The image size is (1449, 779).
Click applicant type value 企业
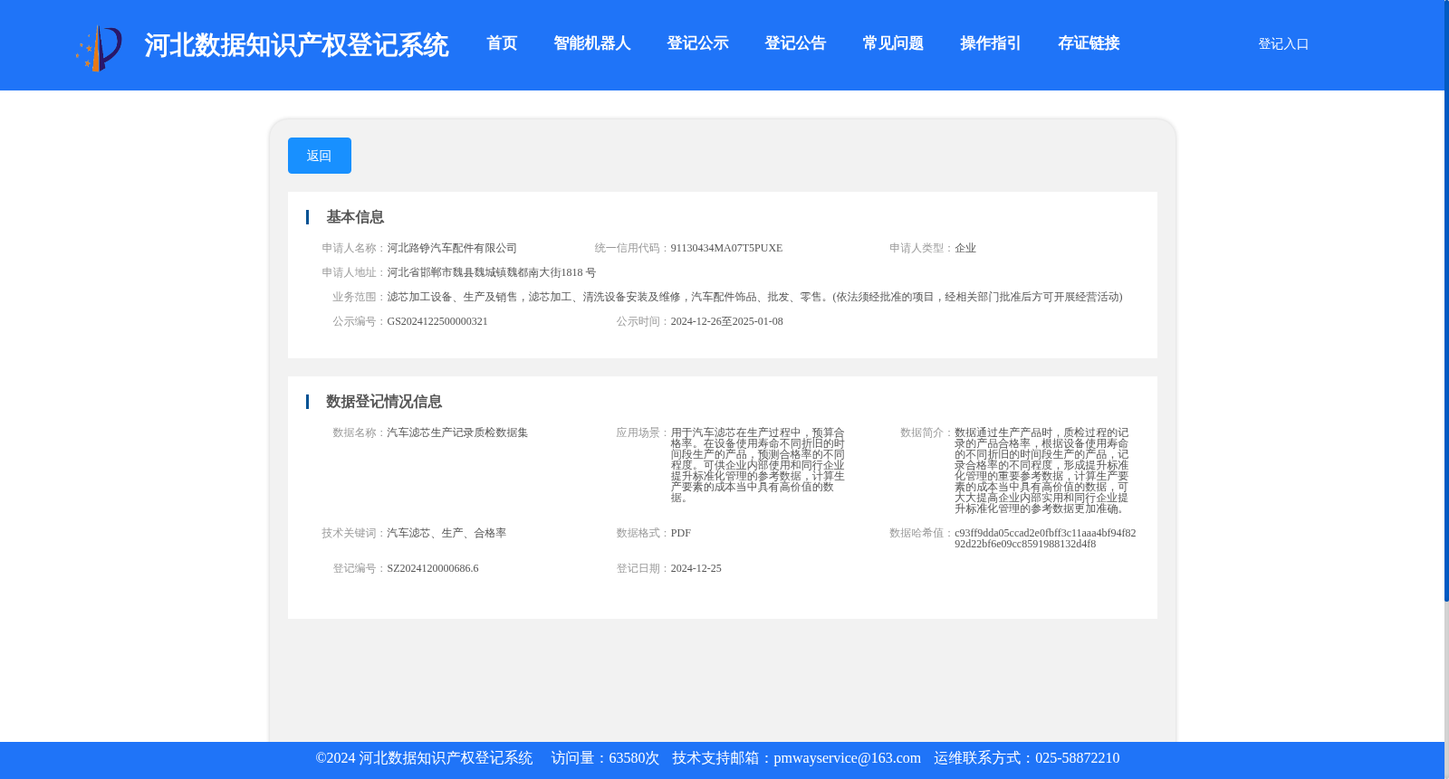965,248
